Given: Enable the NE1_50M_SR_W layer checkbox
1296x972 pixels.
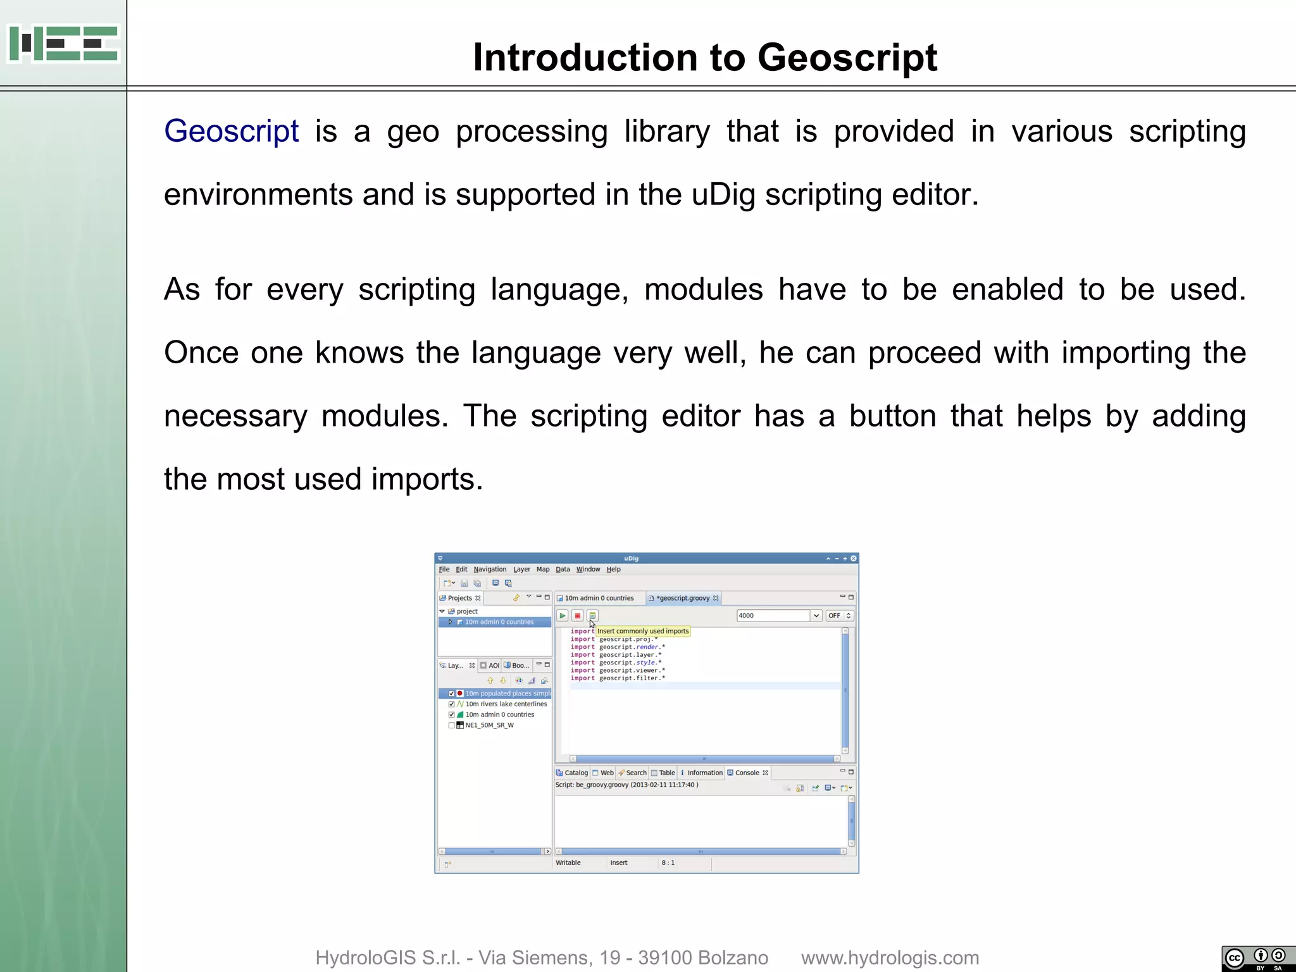Looking at the screenshot, I should coord(451,726).
